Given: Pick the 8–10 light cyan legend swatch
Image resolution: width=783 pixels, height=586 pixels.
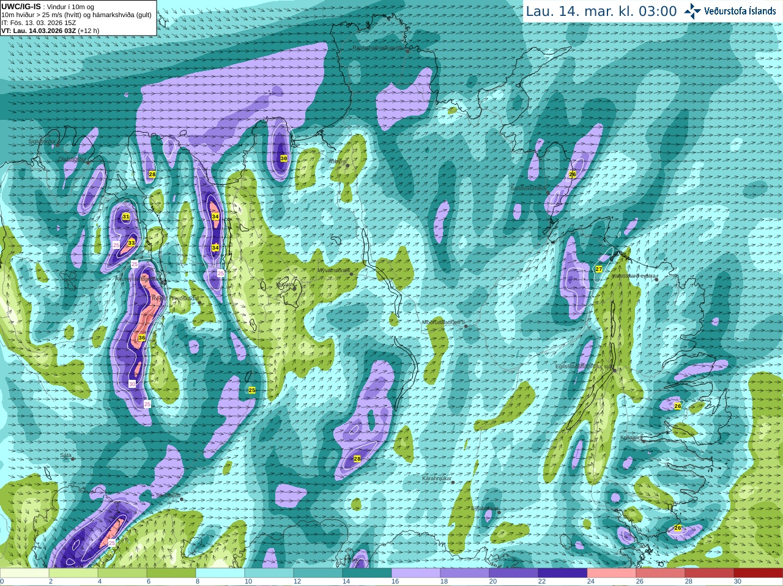Looking at the screenshot, I should click(x=220, y=573).
